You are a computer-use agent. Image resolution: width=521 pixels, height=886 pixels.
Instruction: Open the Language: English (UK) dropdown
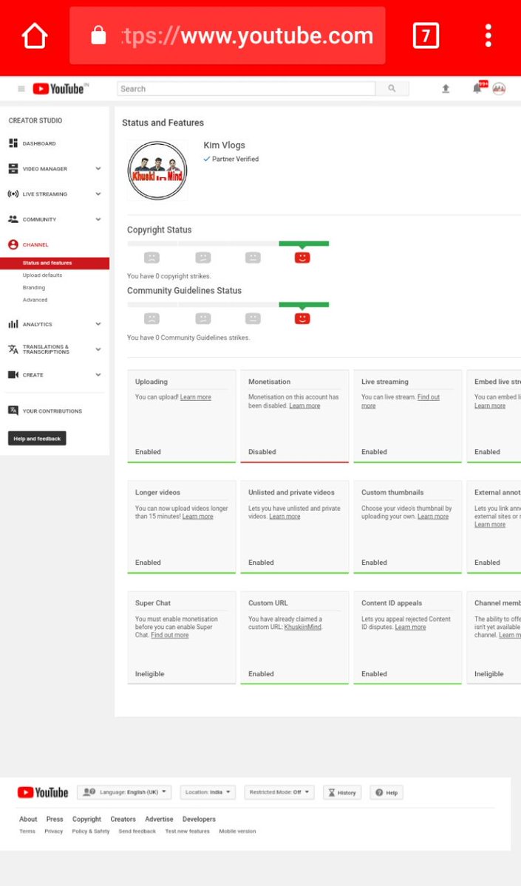point(124,792)
